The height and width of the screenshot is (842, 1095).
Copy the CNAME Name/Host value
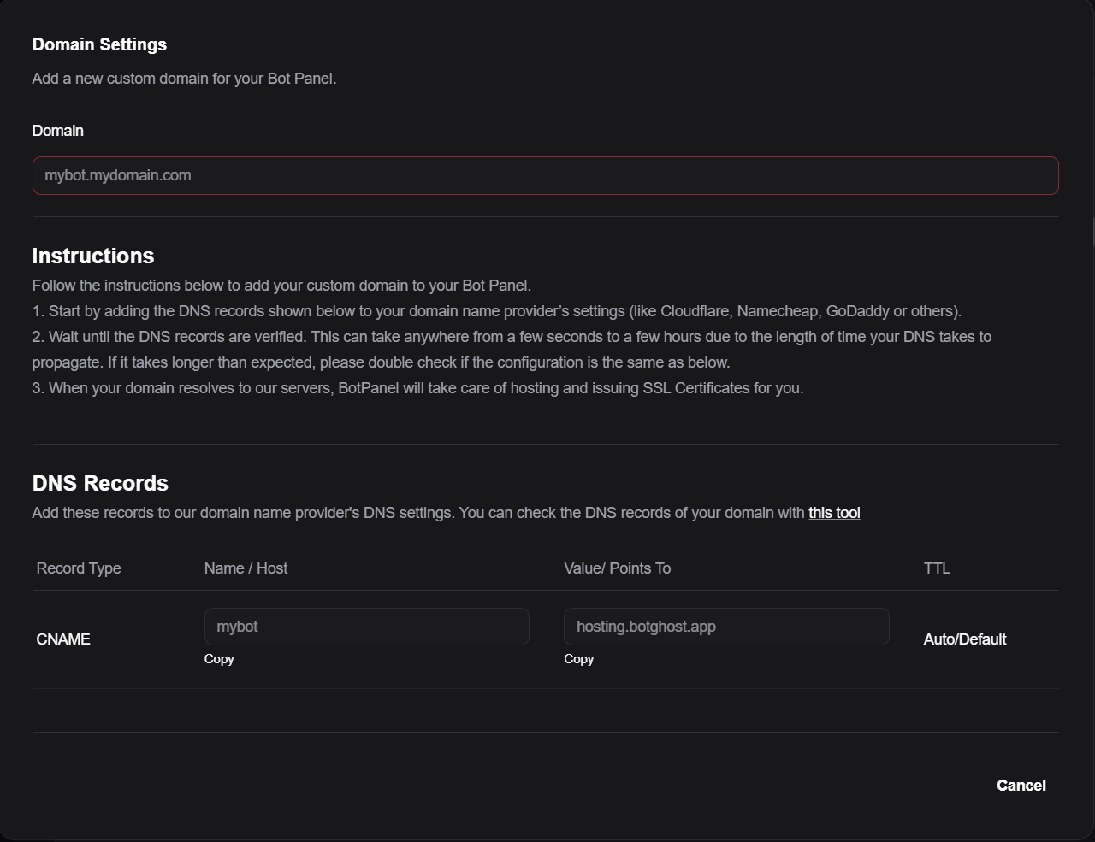tap(219, 659)
